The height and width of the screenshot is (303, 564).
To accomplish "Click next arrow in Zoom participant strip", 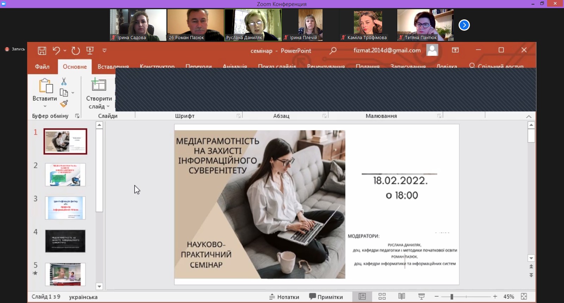I will (x=464, y=25).
